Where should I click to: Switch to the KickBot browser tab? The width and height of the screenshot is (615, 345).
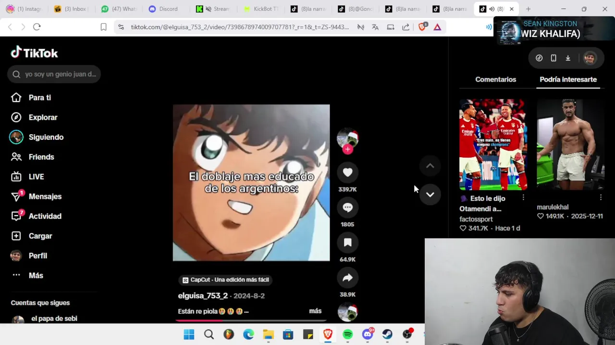260,9
